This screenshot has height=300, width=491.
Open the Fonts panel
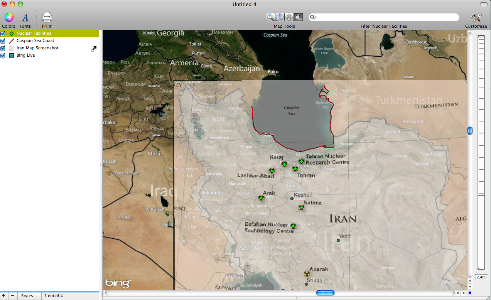tap(25, 17)
